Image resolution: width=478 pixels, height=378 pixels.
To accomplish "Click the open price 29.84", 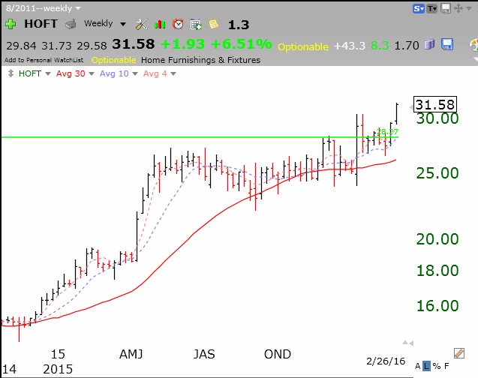I will 21,46.
